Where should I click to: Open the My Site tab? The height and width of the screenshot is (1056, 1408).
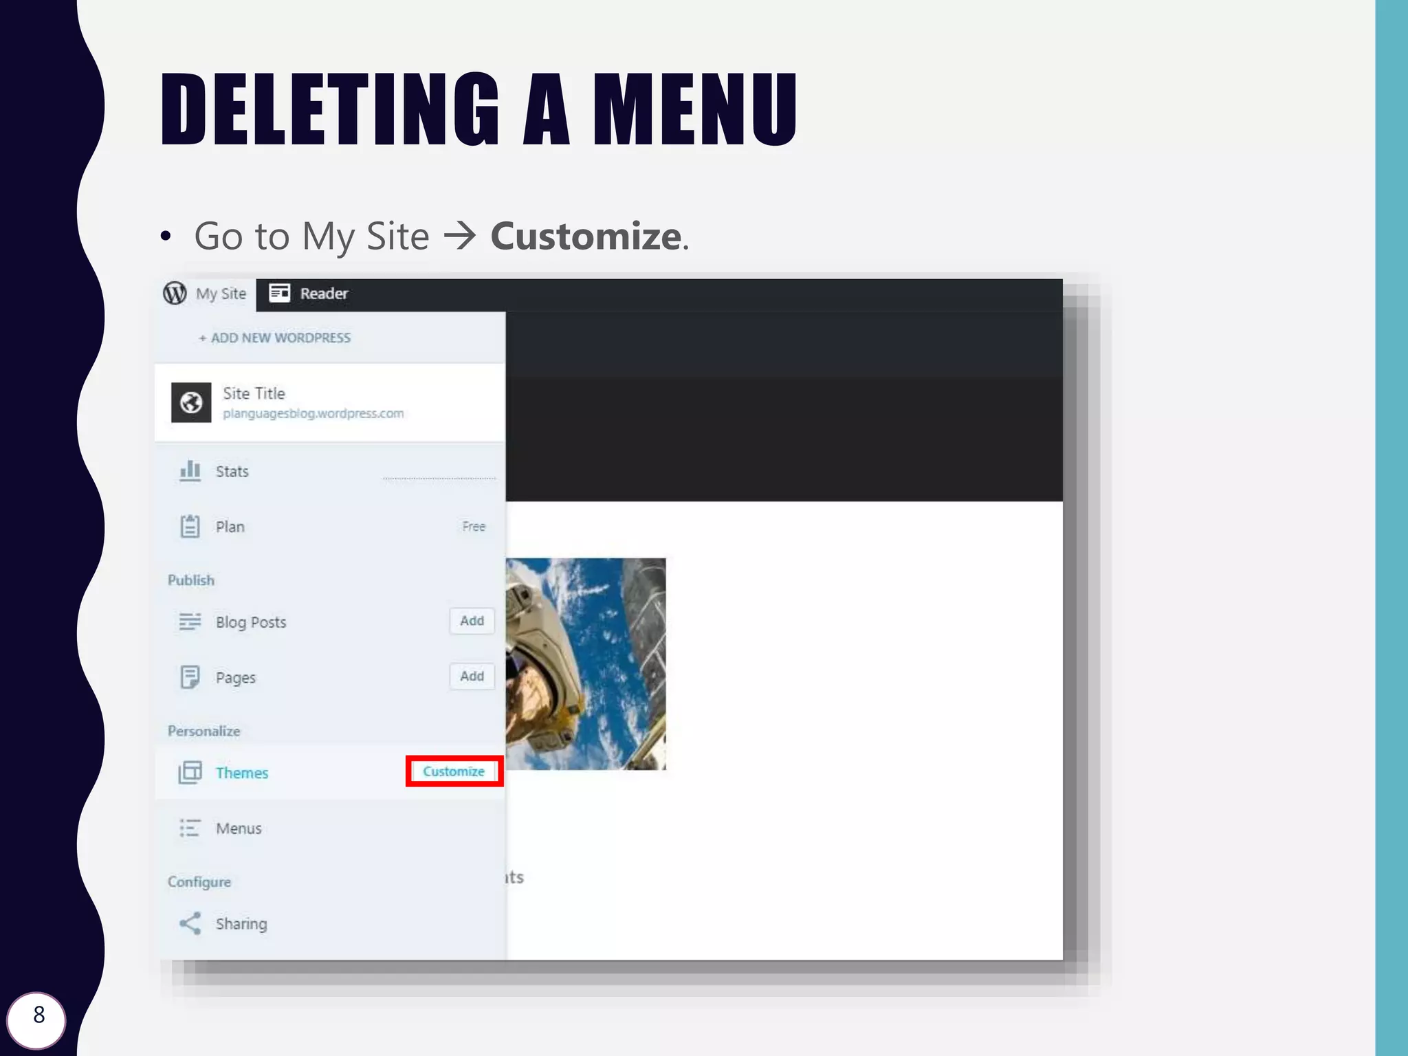(x=206, y=294)
